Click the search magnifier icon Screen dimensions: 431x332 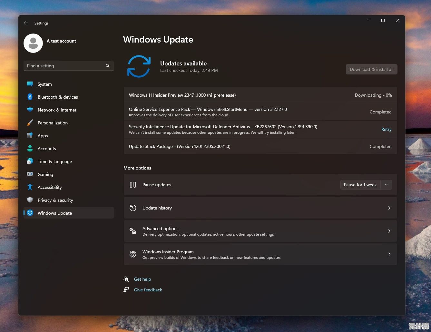pos(108,66)
